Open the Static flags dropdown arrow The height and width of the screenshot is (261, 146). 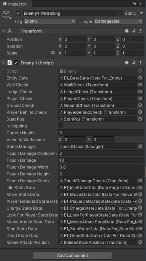[x=141, y=13]
